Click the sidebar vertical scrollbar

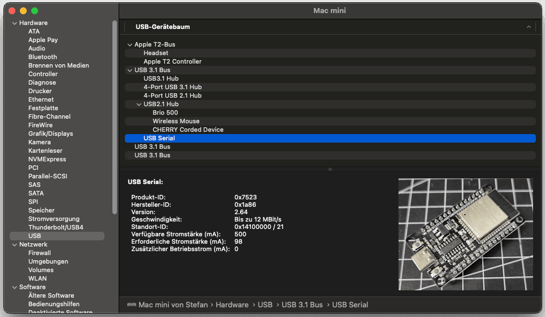click(115, 117)
